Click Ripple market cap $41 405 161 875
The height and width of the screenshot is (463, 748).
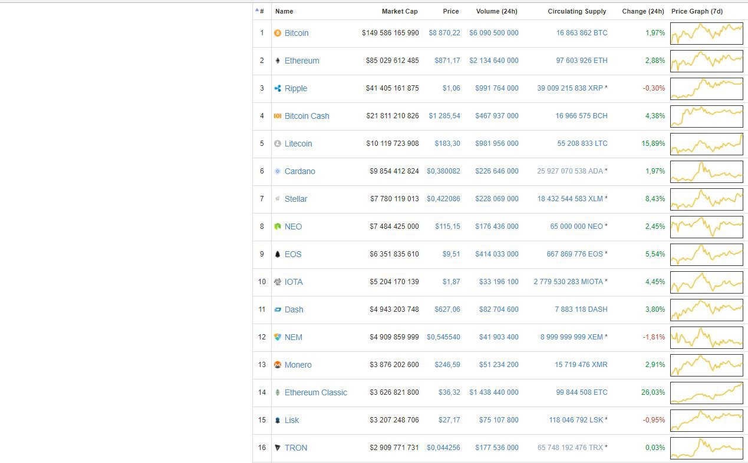tap(393, 88)
